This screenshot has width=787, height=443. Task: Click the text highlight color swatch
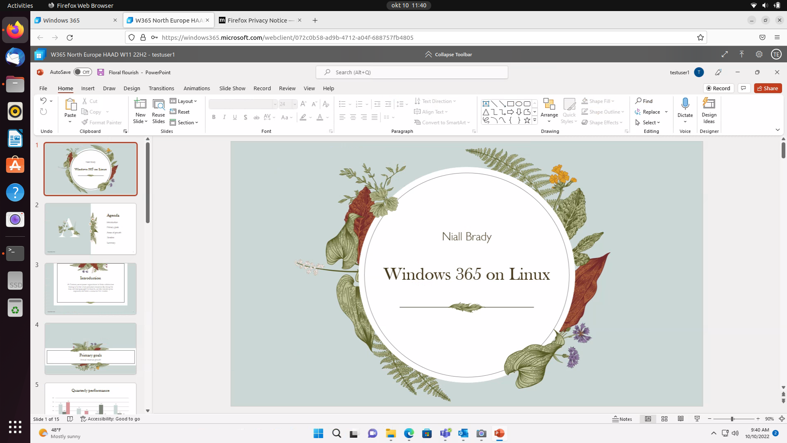pos(303,117)
